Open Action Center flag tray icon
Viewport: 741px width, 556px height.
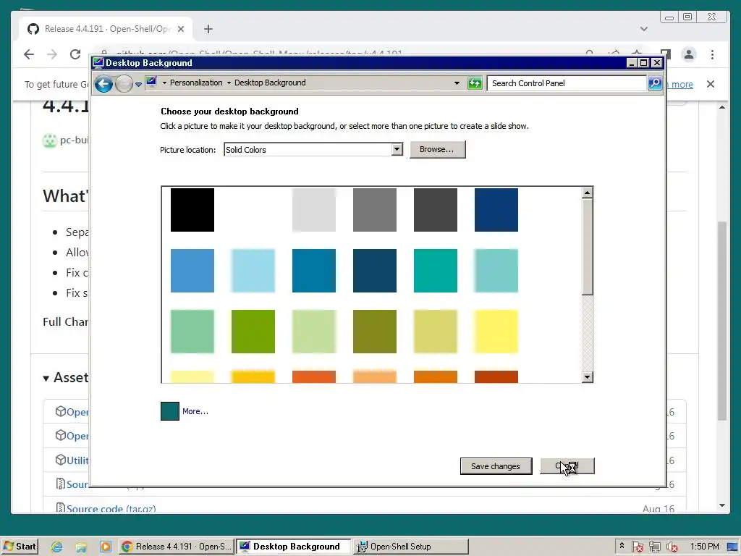coord(637,547)
